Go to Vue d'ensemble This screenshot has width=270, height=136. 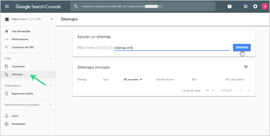point(21,31)
